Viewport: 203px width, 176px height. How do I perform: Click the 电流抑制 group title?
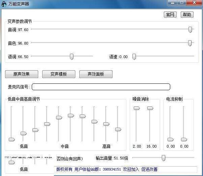pyautogui.click(x=174, y=99)
